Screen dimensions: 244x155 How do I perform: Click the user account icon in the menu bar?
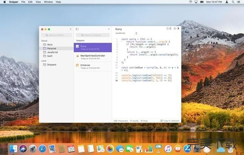[x=227, y=2]
